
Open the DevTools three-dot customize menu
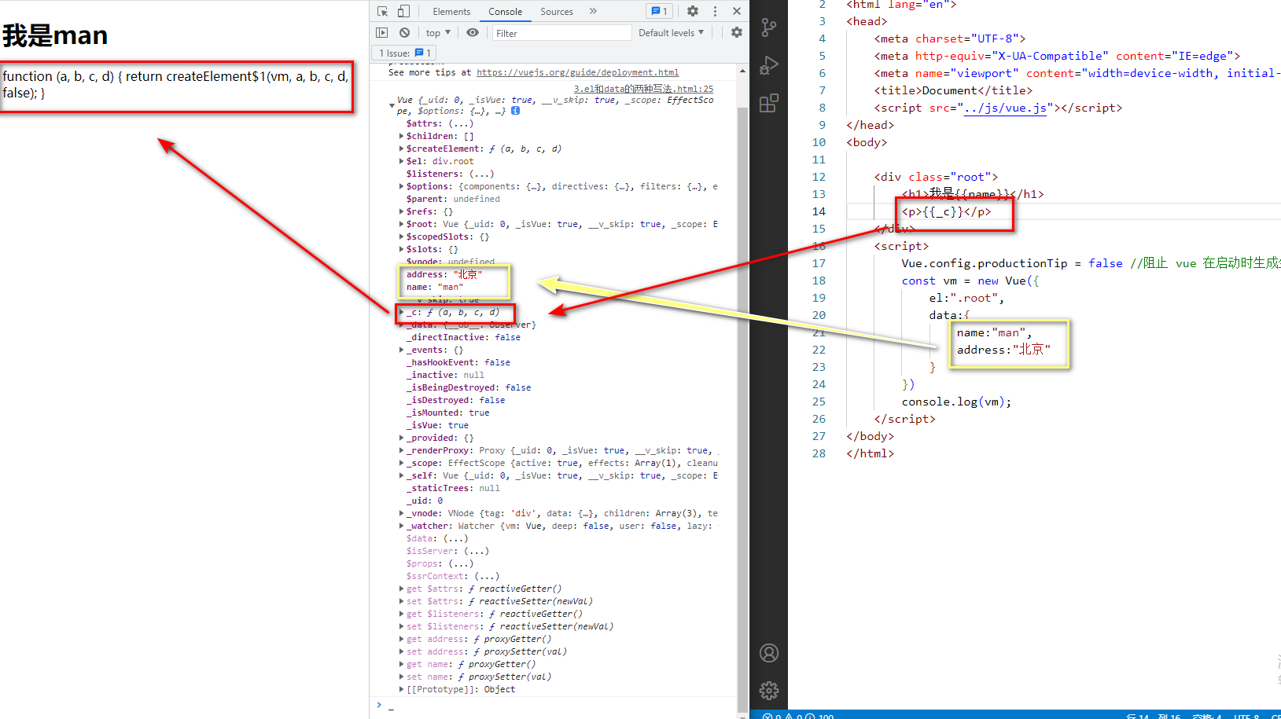[x=715, y=11]
